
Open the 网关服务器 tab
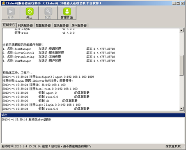click(25, 25)
